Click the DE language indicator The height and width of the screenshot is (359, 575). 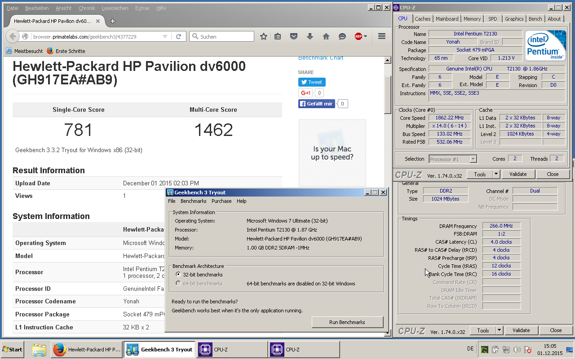click(470, 349)
